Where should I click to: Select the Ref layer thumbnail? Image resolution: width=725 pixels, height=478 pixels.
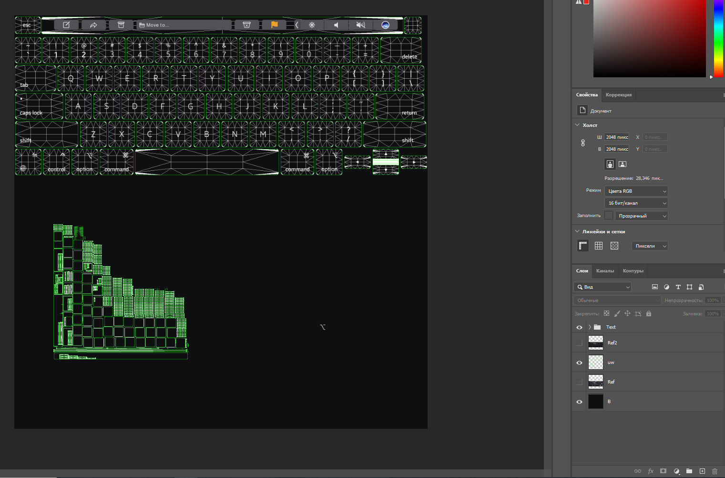(x=596, y=382)
